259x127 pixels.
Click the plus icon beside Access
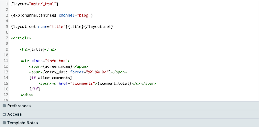(4, 114)
